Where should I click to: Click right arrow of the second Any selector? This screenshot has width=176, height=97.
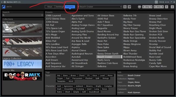[162, 7]
